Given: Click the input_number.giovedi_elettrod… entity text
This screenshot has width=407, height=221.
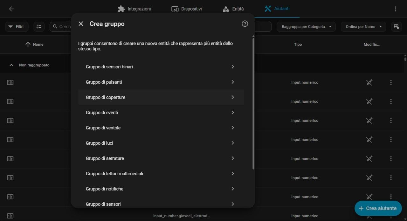Looking at the screenshot, I should point(182,216).
